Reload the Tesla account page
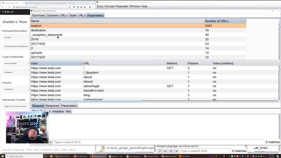 (x=10, y=7)
